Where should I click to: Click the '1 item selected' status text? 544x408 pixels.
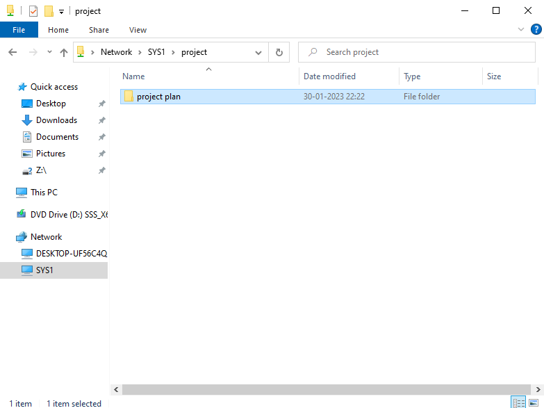pyautogui.click(x=74, y=404)
